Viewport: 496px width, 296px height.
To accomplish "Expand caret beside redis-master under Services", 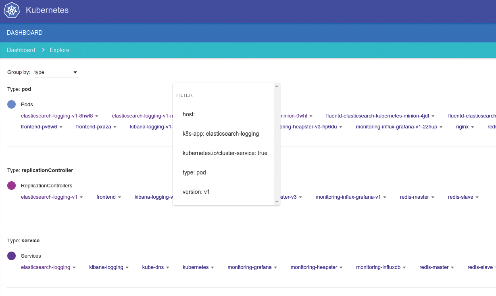I will coord(452,268).
